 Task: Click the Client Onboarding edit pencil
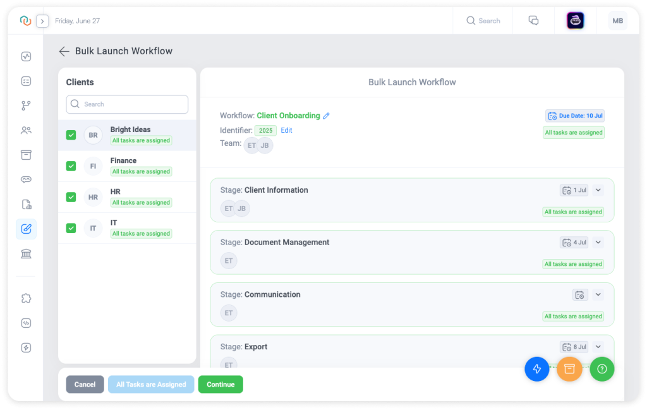(327, 116)
